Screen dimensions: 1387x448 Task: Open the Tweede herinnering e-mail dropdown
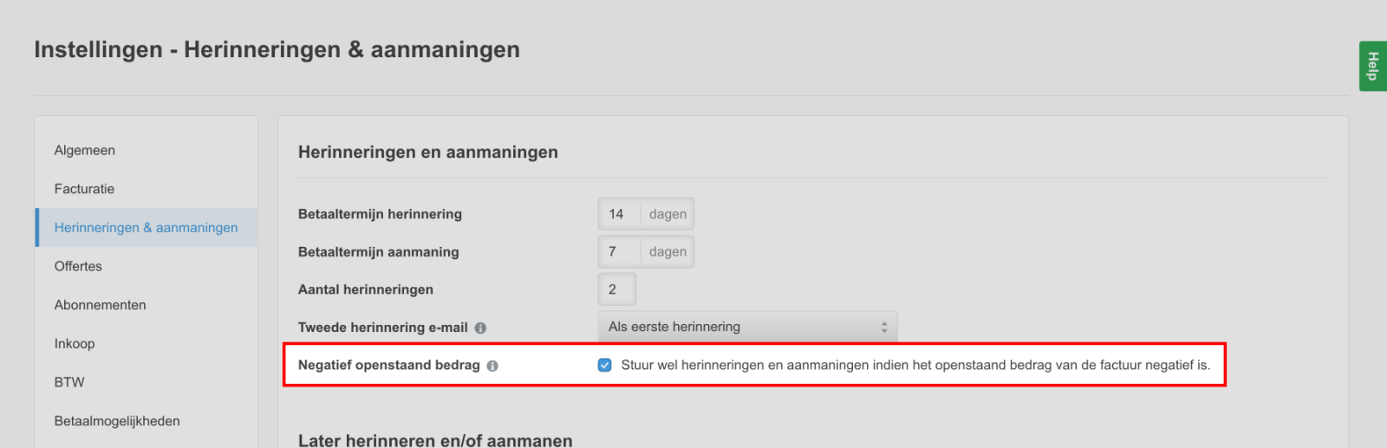[x=746, y=327]
